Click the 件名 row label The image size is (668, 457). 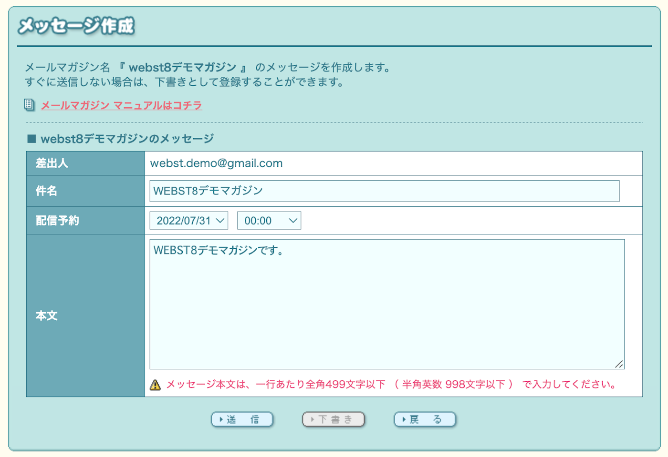point(46,191)
